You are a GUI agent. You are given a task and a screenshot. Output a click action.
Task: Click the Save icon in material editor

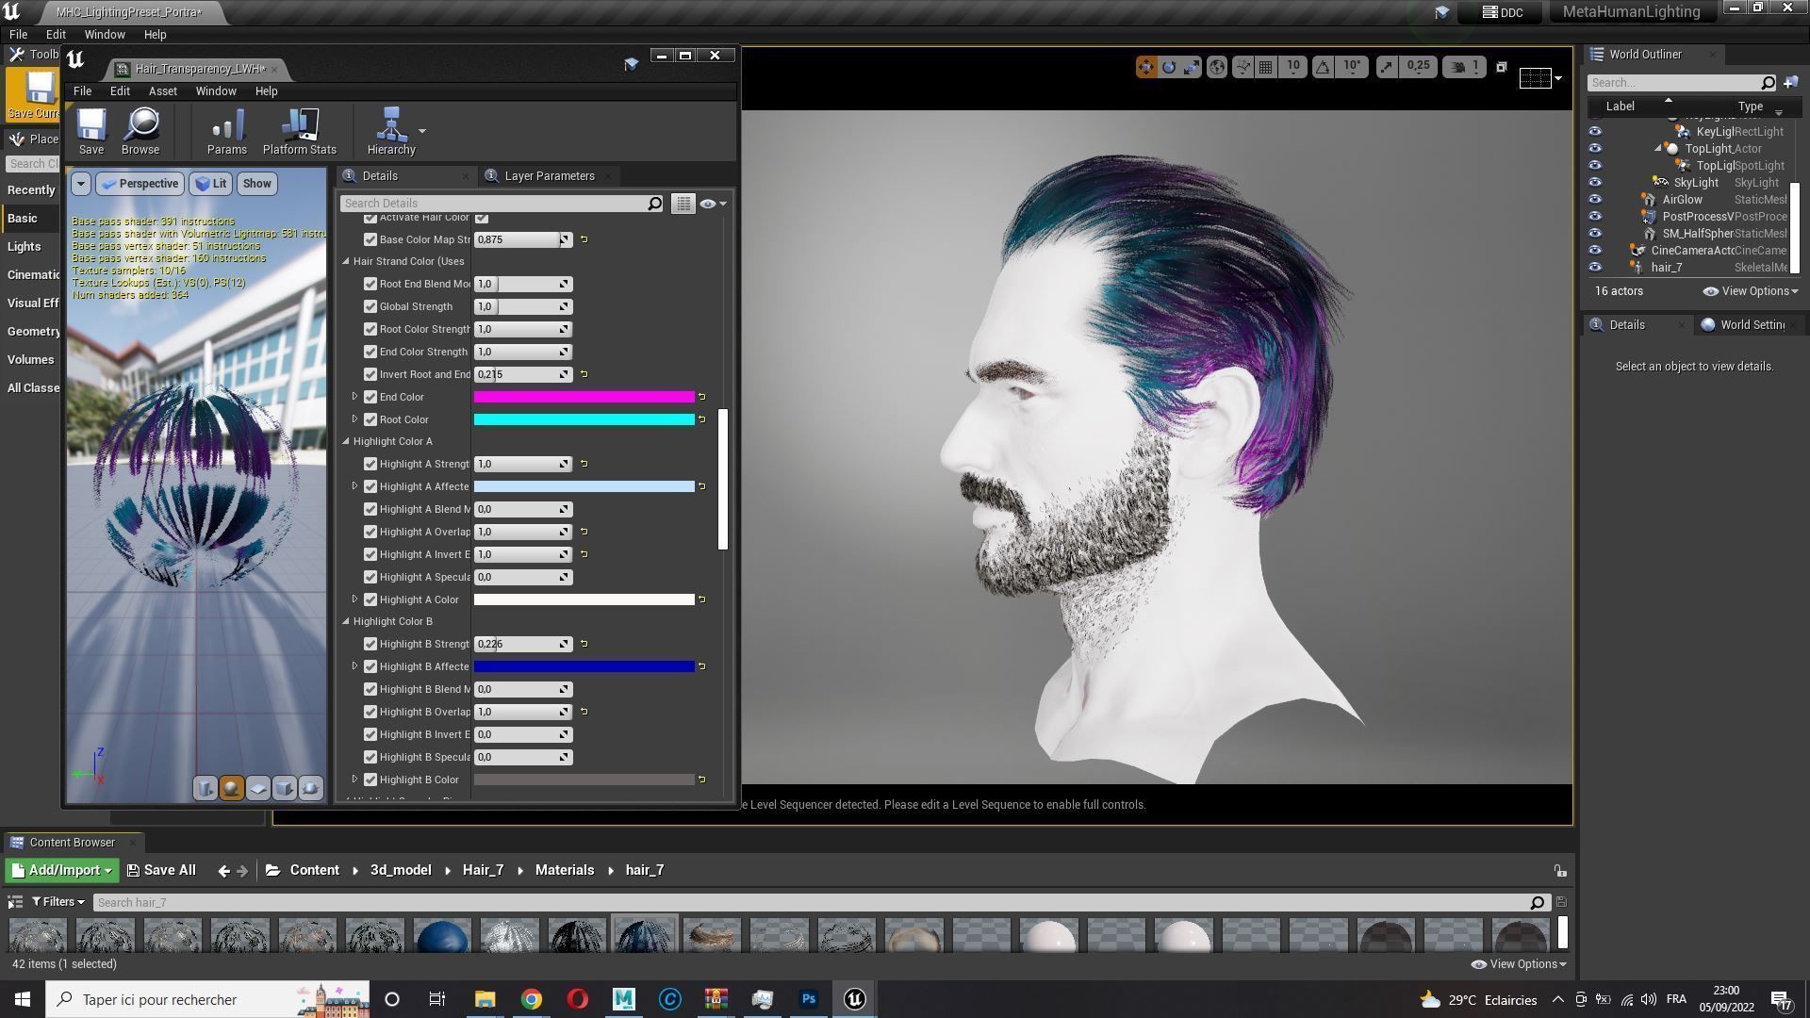point(91,126)
